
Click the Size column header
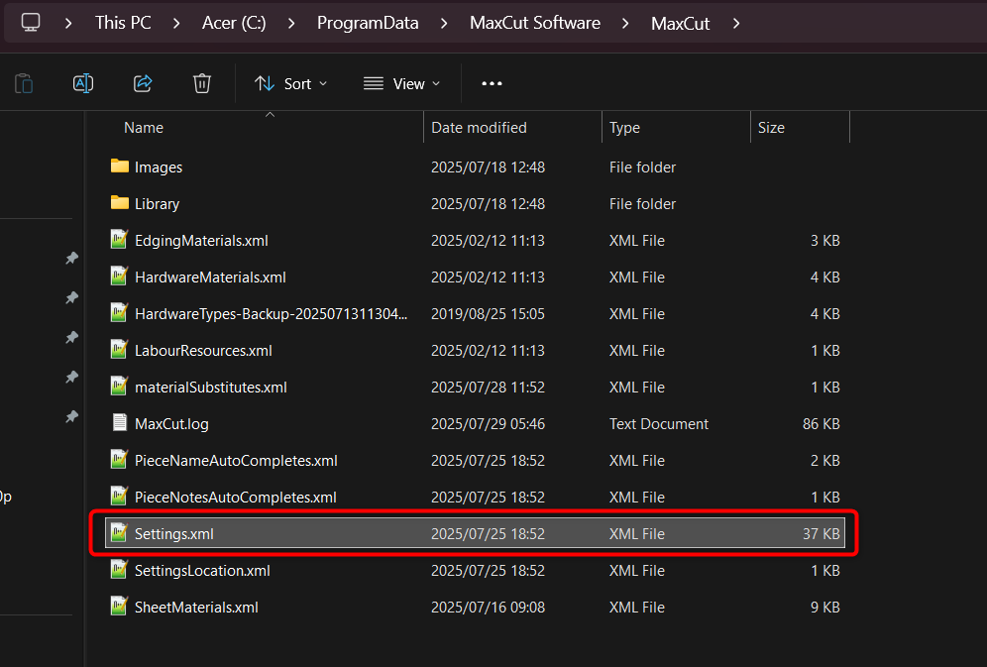(x=771, y=127)
